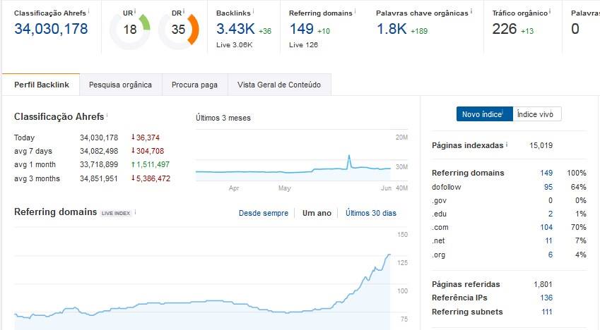
Task: Click the Páginas referidas value 1,801
Action: 543,284
